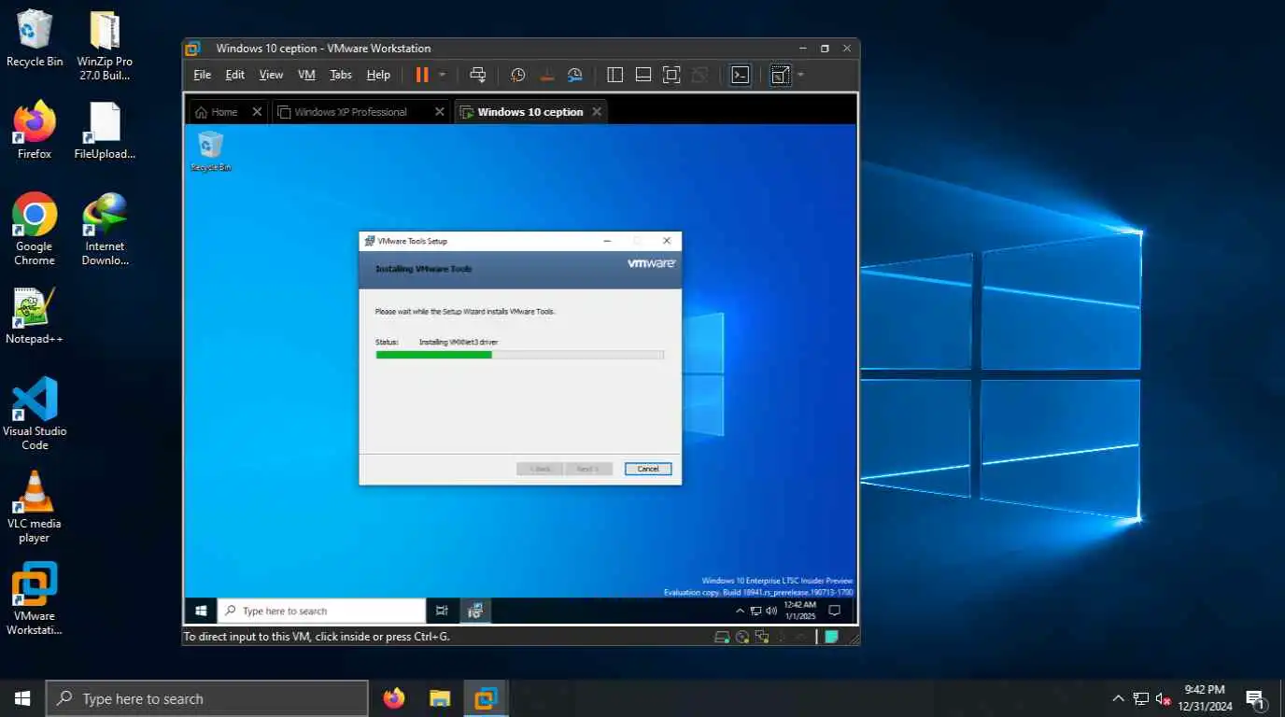Close the Home tab
Screen dimensions: 1285x717
click(x=257, y=112)
